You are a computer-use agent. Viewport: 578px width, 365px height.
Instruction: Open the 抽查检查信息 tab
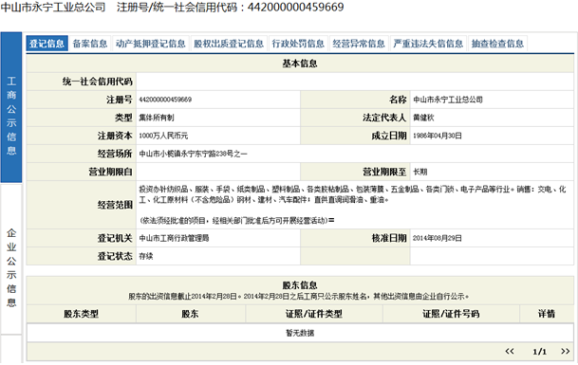coord(497,44)
